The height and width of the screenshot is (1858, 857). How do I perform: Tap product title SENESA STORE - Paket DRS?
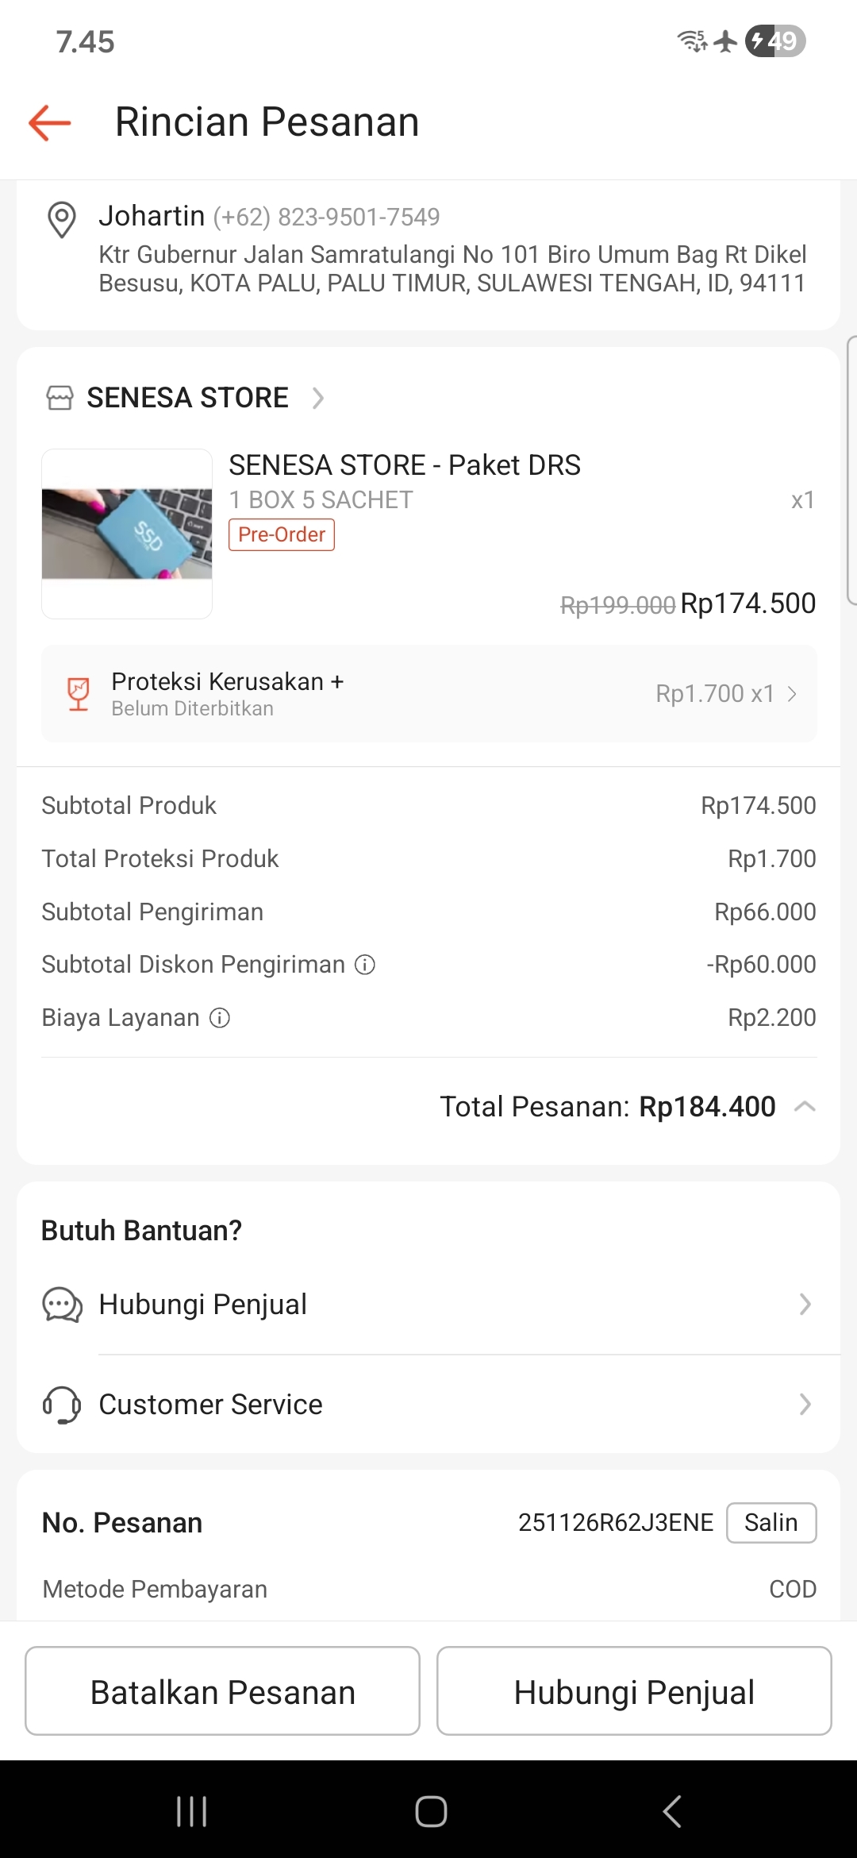click(405, 465)
